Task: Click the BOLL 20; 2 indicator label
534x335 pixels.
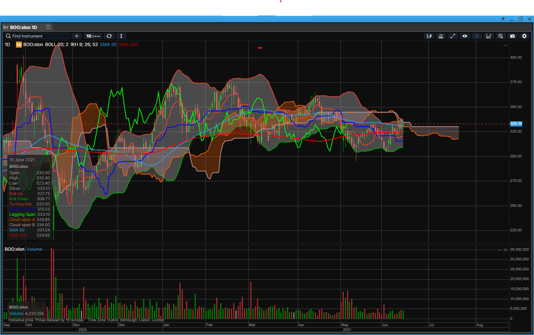Action: tap(57, 45)
